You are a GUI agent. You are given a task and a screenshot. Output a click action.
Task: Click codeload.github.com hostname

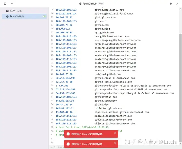[x=108, y=74]
